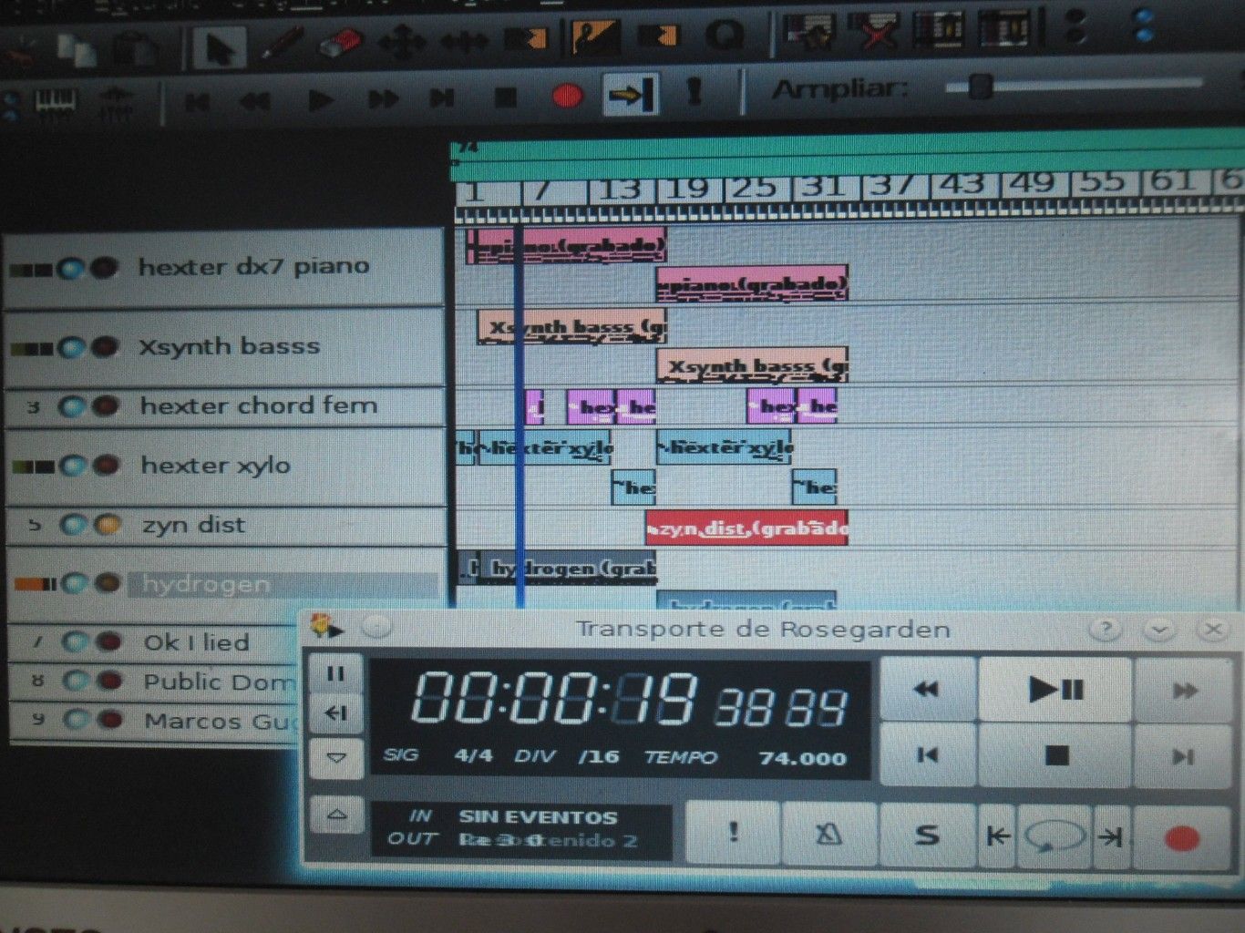The height and width of the screenshot is (933, 1245).
Task: Click the fast-forward button in the main toolbar
Action: click(x=383, y=98)
